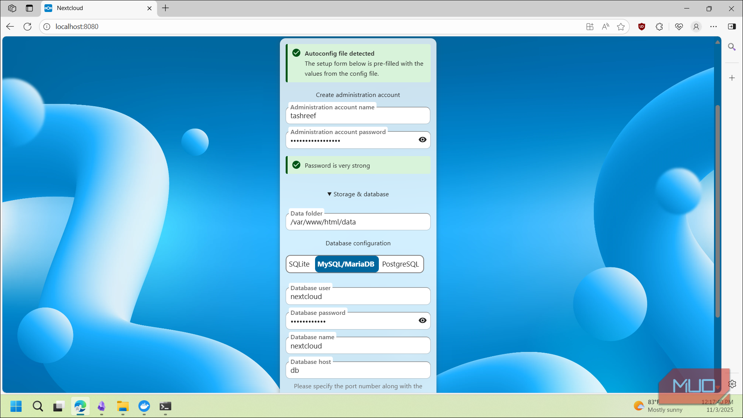
Task: Open the Windows Start menu
Action: coord(16,406)
